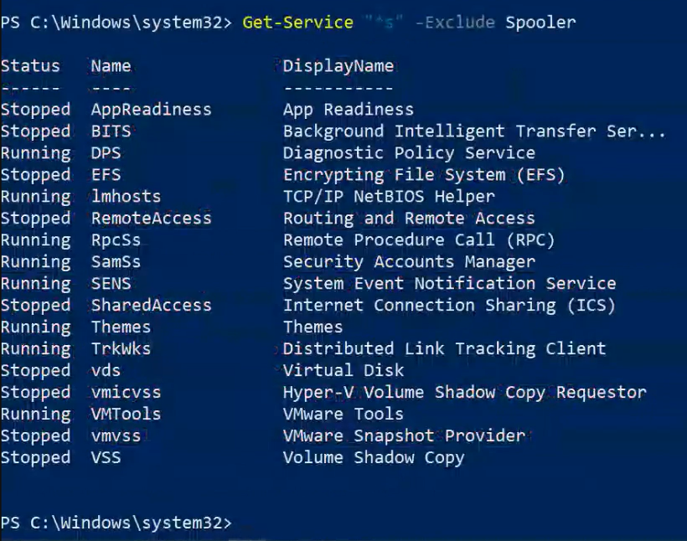Click Remote Procedure Call (RPC) text
This screenshot has height=541, width=687.
tap(419, 240)
